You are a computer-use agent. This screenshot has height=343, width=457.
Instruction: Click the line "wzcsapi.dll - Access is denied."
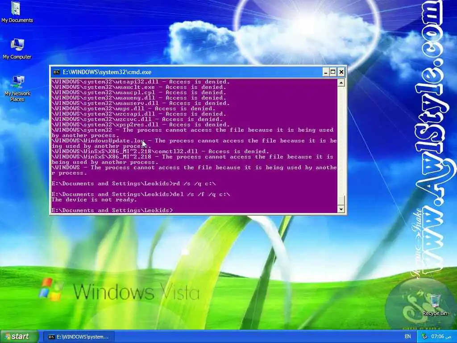pos(139,114)
